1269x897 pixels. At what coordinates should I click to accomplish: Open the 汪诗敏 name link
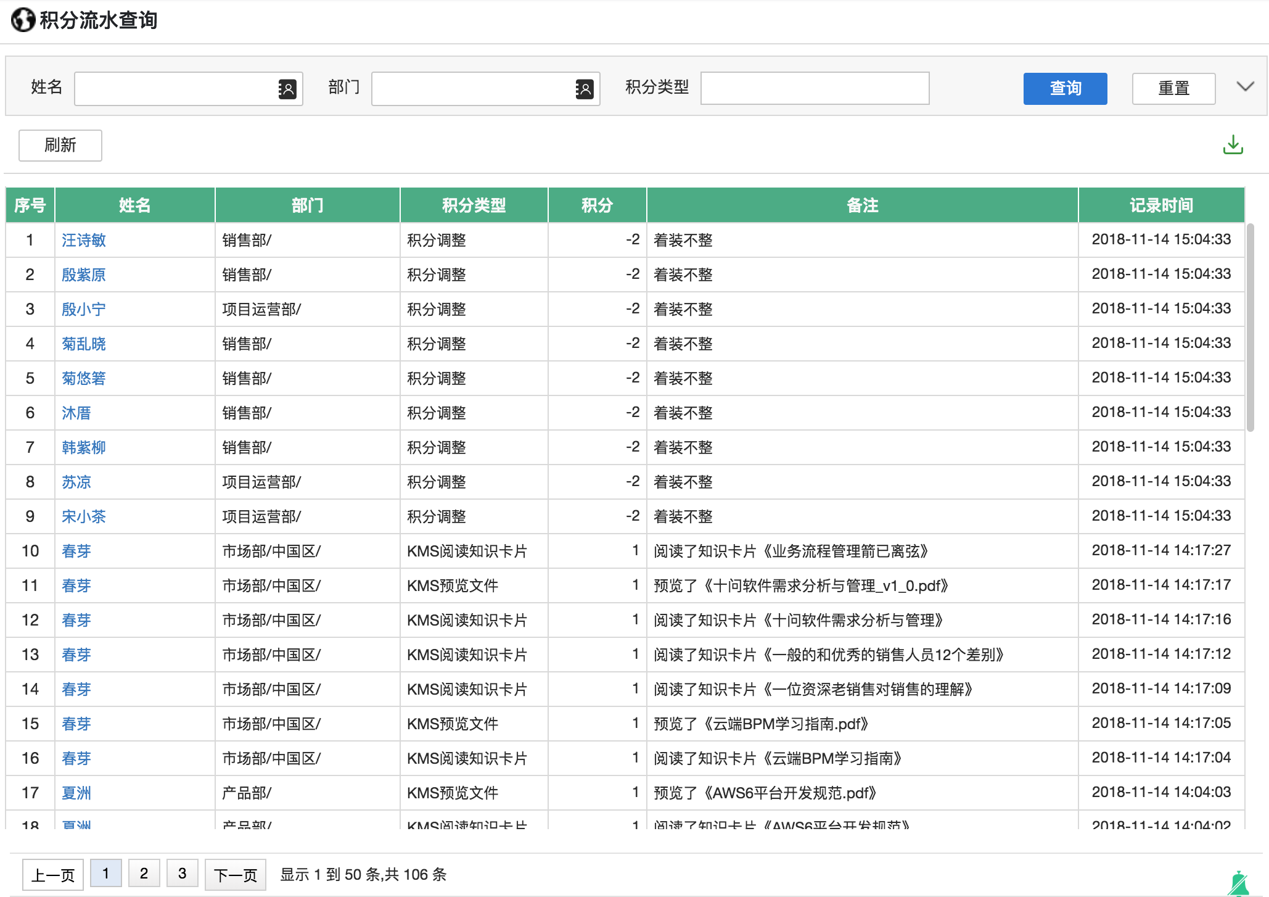tap(84, 240)
